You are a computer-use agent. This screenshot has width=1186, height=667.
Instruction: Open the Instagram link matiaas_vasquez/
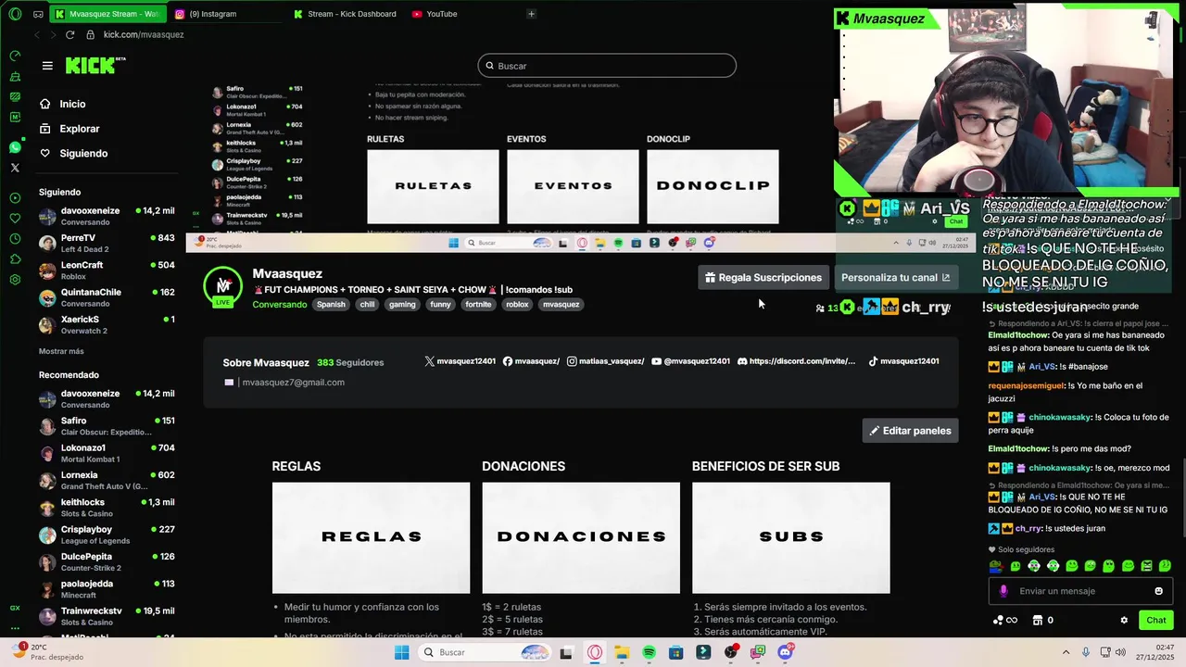pos(605,361)
